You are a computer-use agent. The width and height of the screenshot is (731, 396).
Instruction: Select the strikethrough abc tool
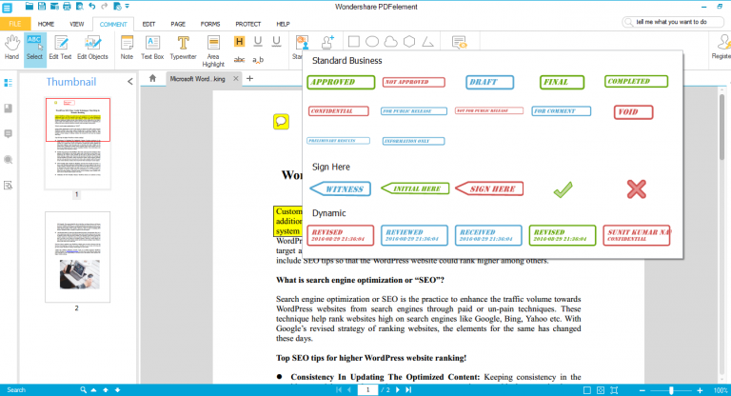pyautogui.click(x=239, y=60)
